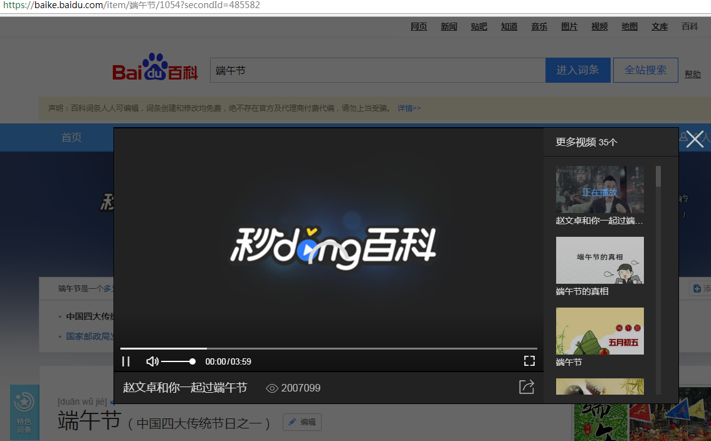Open the 文库 navigation link

660,27
